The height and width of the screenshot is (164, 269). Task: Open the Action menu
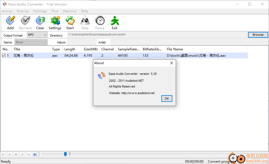(x=7, y=11)
